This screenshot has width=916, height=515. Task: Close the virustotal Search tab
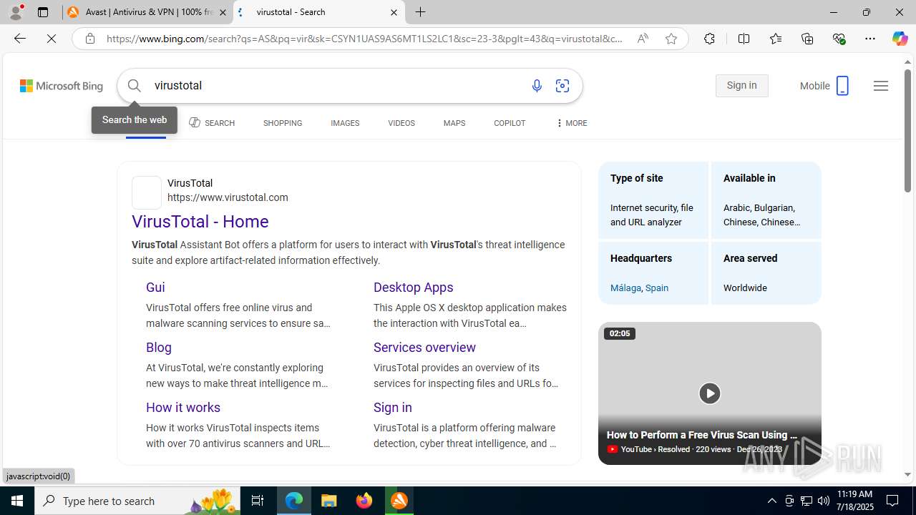tap(394, 12)
